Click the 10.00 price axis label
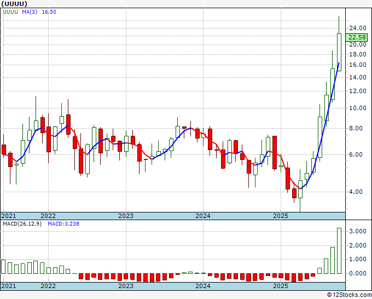The height and width of the screenshot is (299, 372). pos(358,108)
